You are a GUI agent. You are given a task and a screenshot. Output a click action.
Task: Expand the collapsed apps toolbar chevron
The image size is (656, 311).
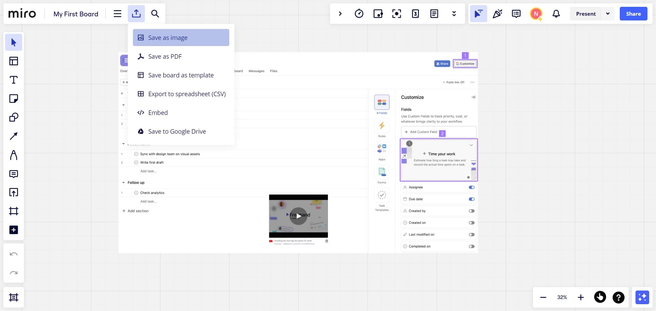pos(340,14)
